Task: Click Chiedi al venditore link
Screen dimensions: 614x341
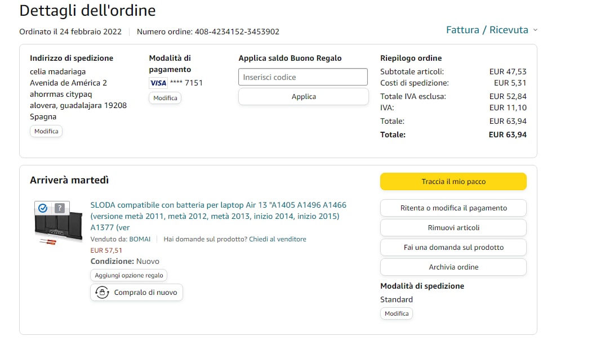Action: (277, 239)
